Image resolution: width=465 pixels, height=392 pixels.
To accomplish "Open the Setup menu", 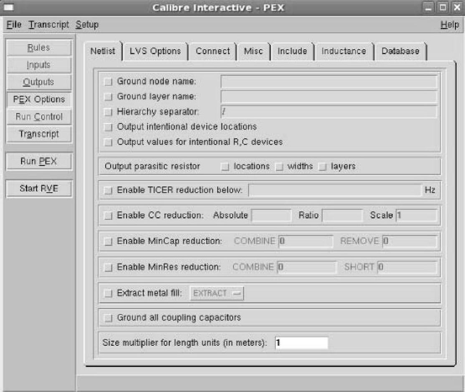I will click(87, 25).
